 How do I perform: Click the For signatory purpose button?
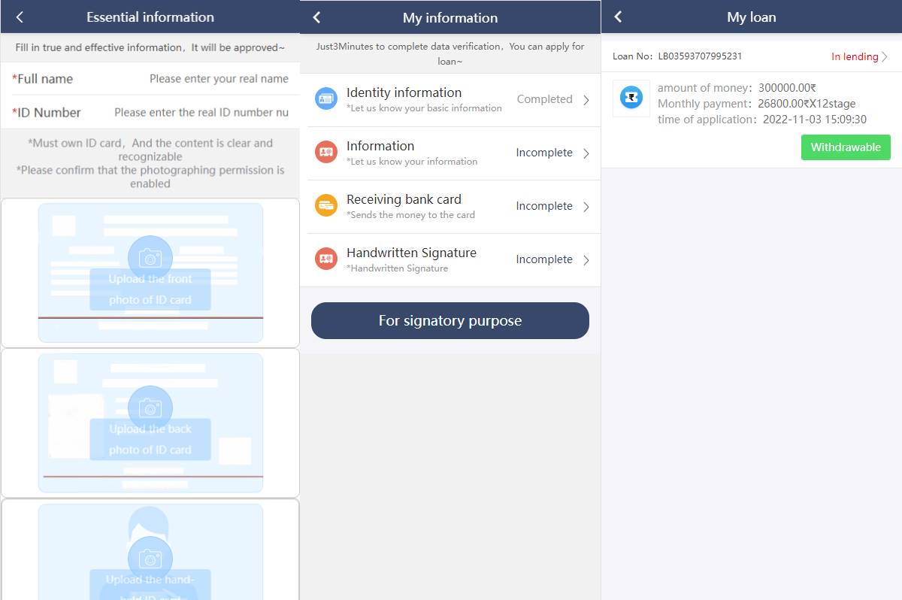click(450, 320)
